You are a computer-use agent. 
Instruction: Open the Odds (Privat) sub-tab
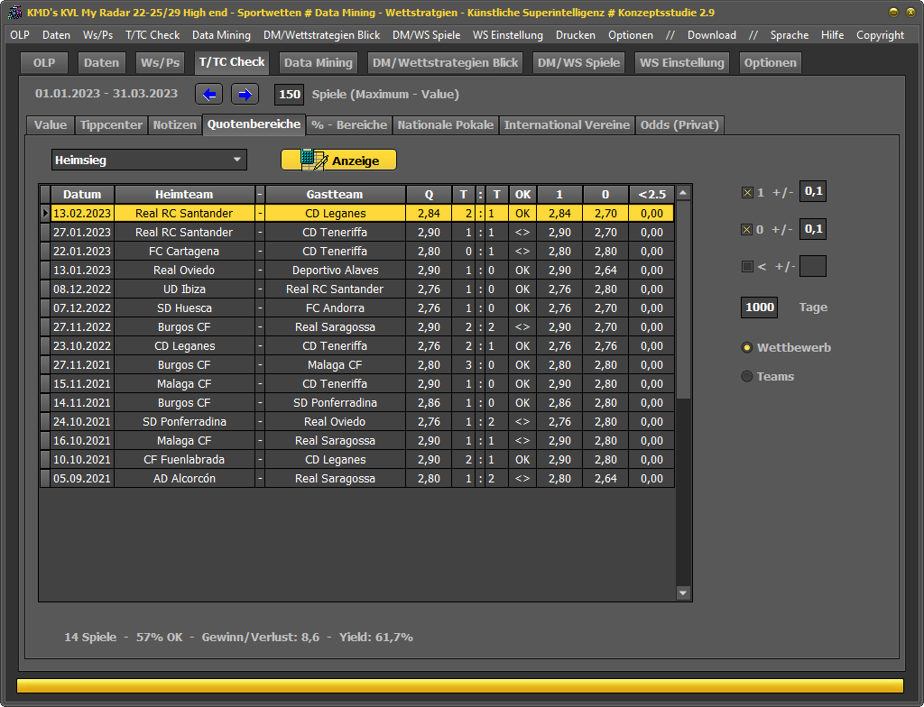pos(679,125)
